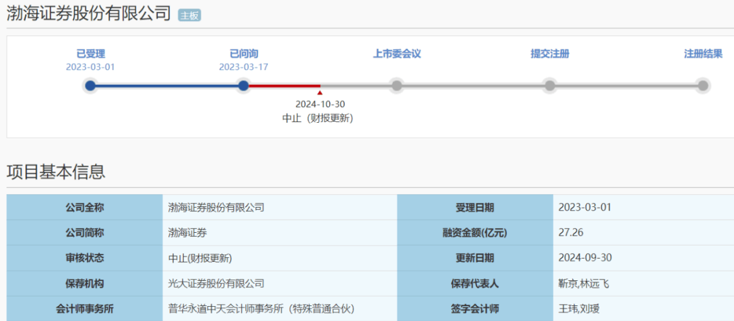The width and height of the screenshot is (734, 321).
Task: Click the 提交注册 gray timeline node
Action: tap(550, 86)
